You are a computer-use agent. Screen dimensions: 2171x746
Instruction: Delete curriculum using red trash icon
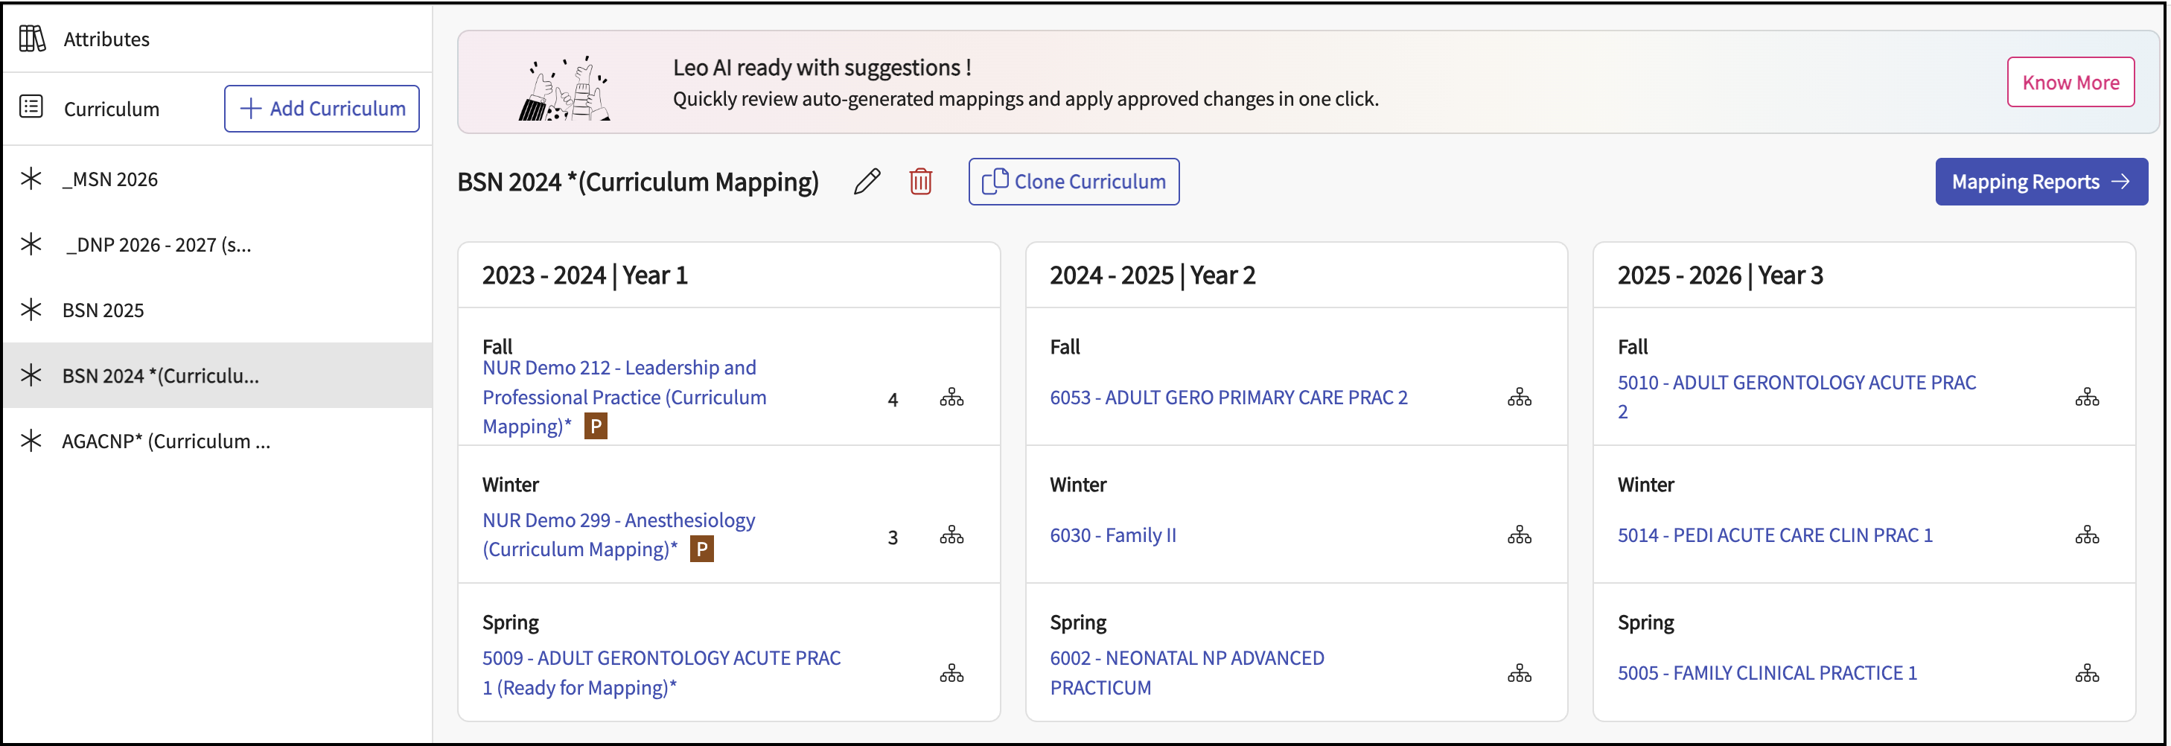(920, 181)
